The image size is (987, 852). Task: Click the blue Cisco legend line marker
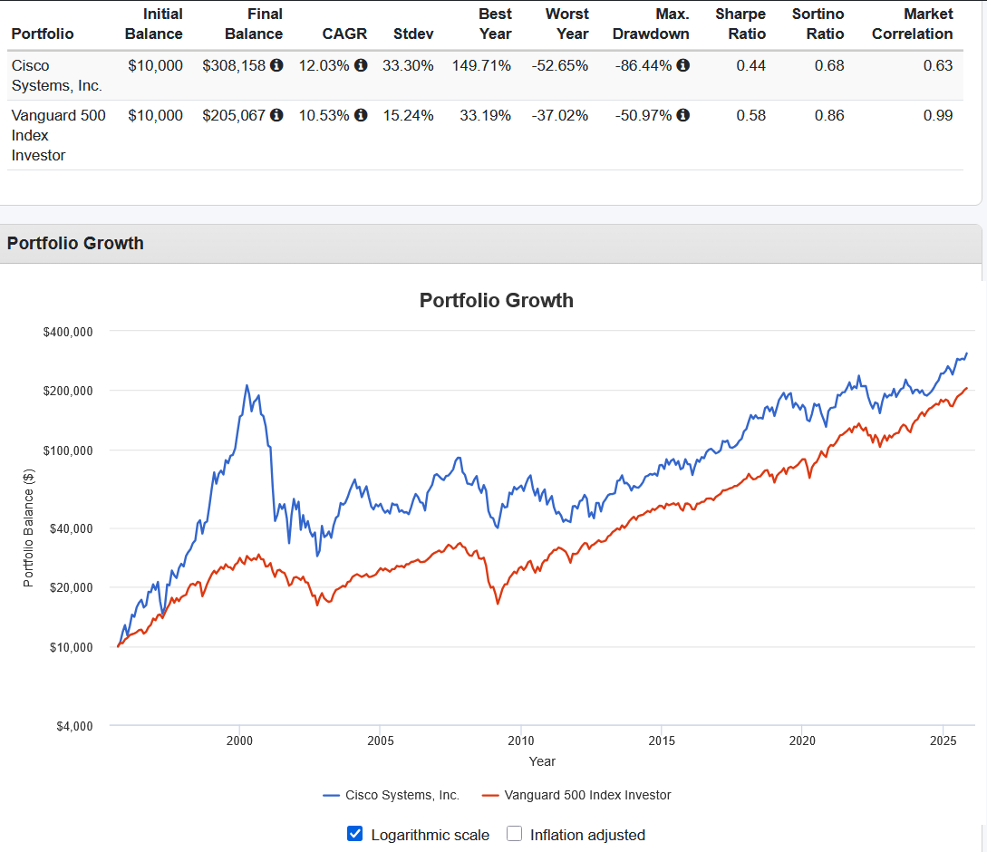[331, 796]
